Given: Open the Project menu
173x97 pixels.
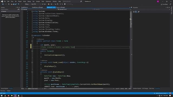Looking at the screenshot, I should 20,1.
